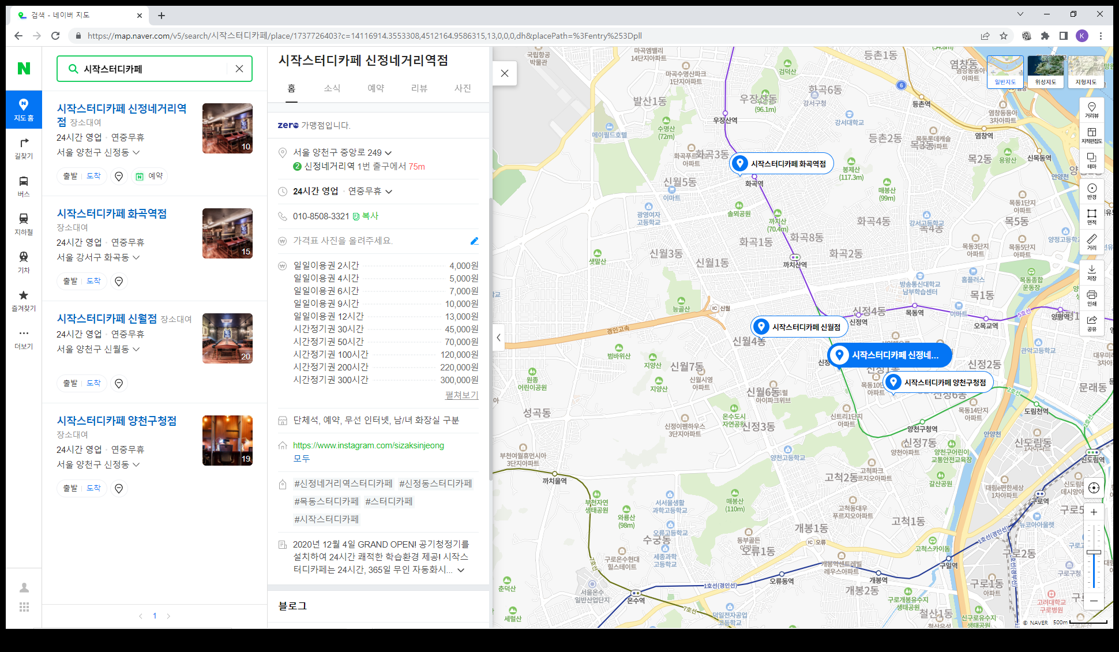Open the apps grid icon in the sidebar
Image resolution: width=1119 pixels, height=652 pixels.
coord(24,607)
